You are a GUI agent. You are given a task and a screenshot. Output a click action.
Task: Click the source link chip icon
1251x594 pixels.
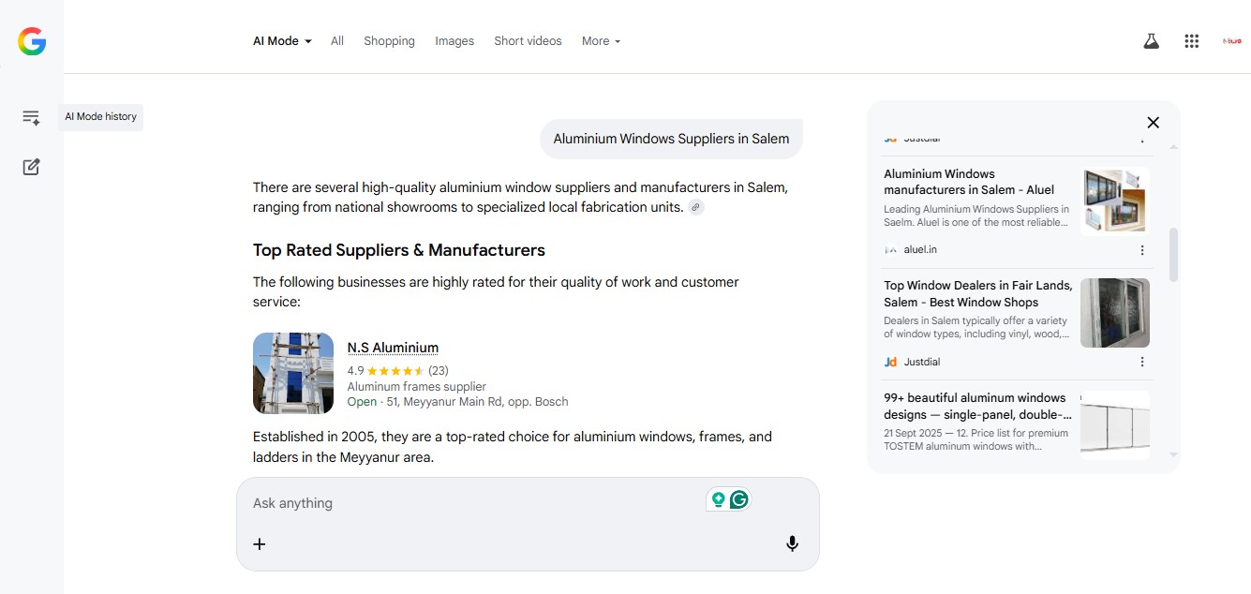pos(696,207)
